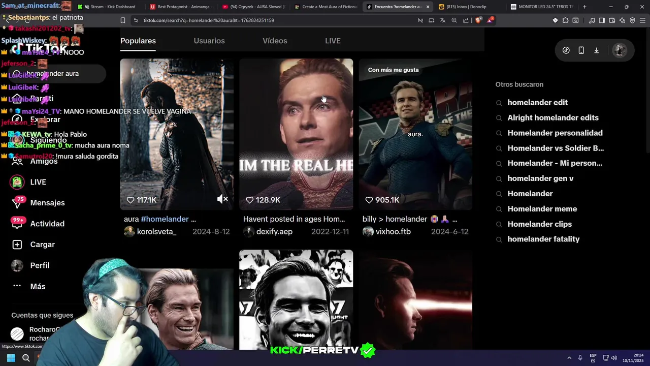Viewport: 650px width, 366px height.
Task: Open the profile avatar in top-right pill
Action: 620,50
